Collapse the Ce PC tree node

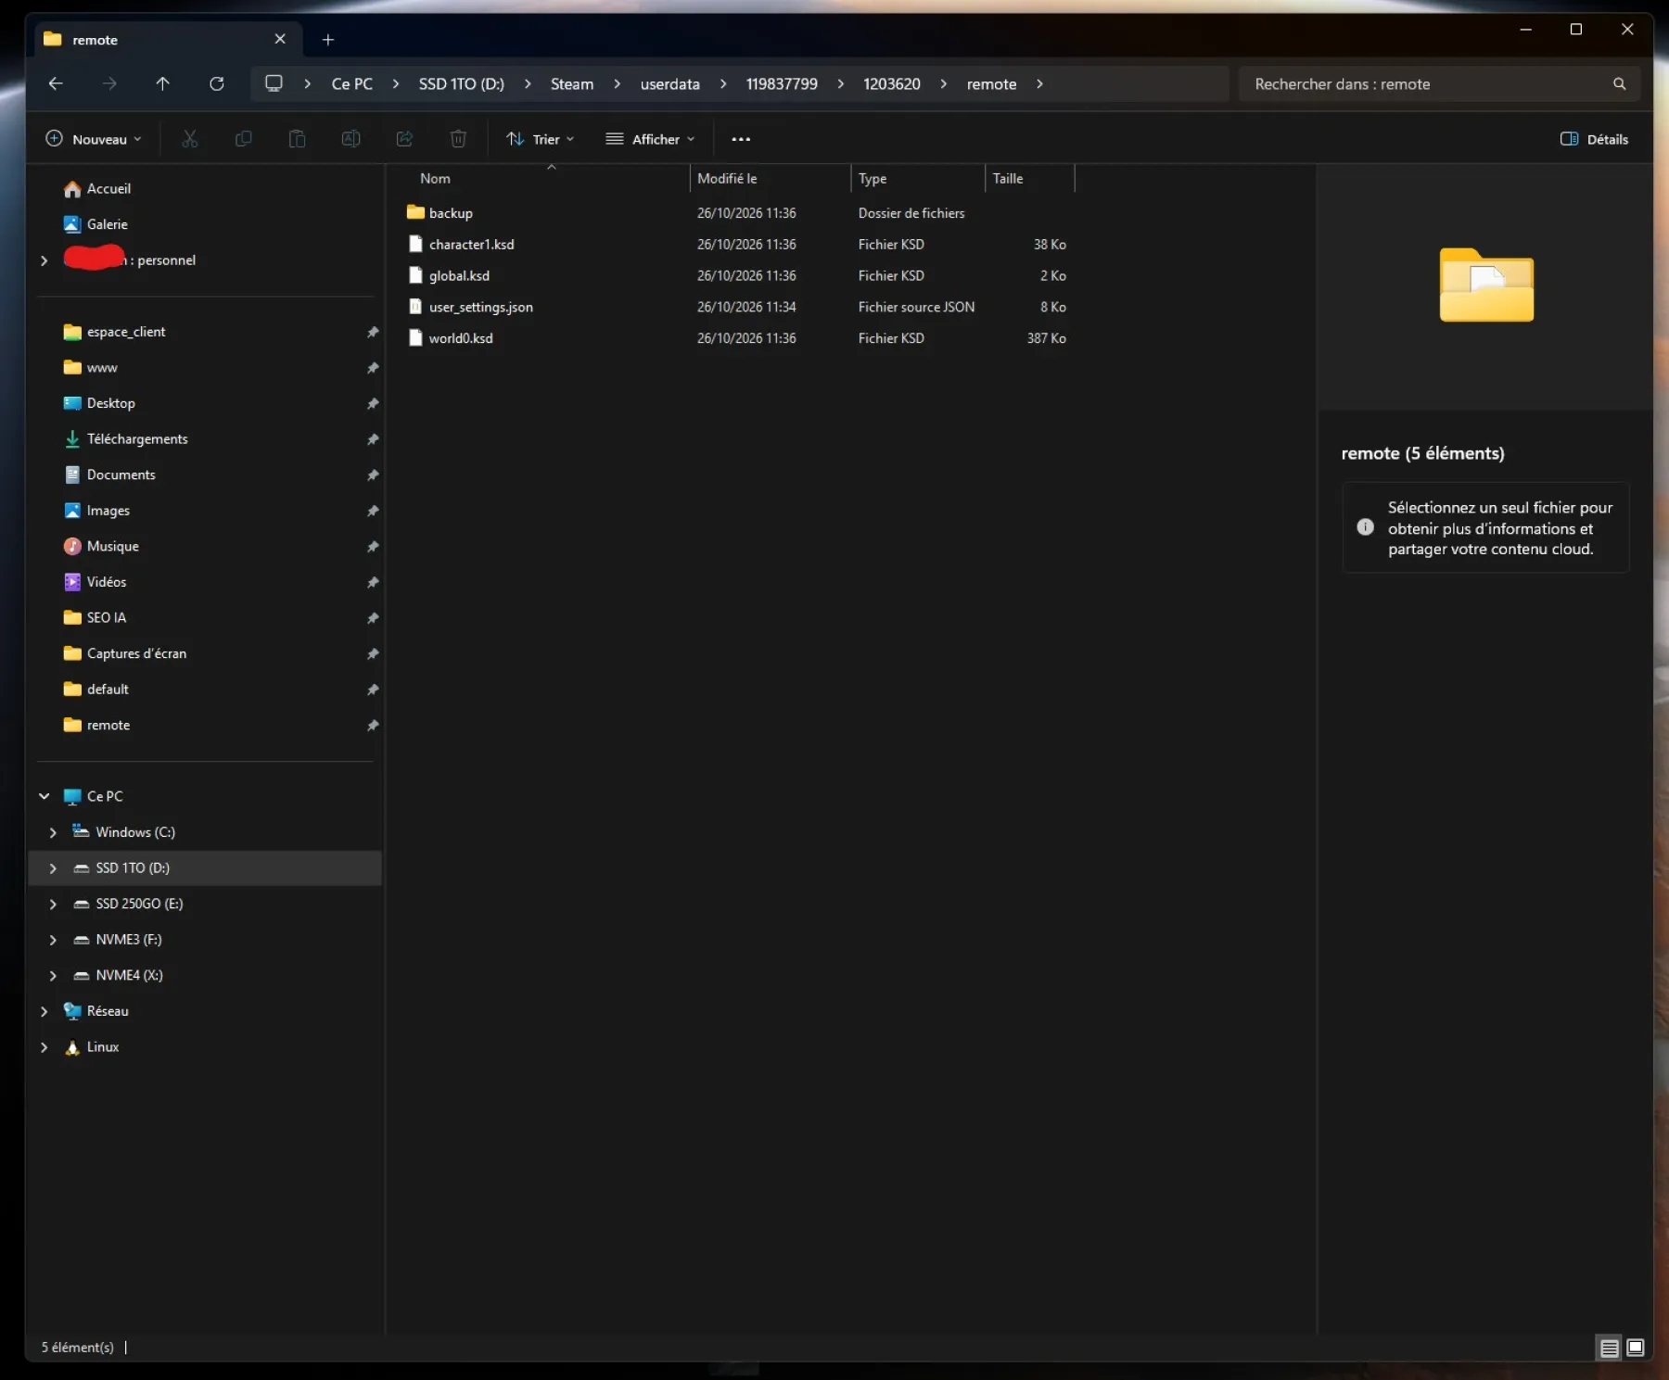coord(44,796)
